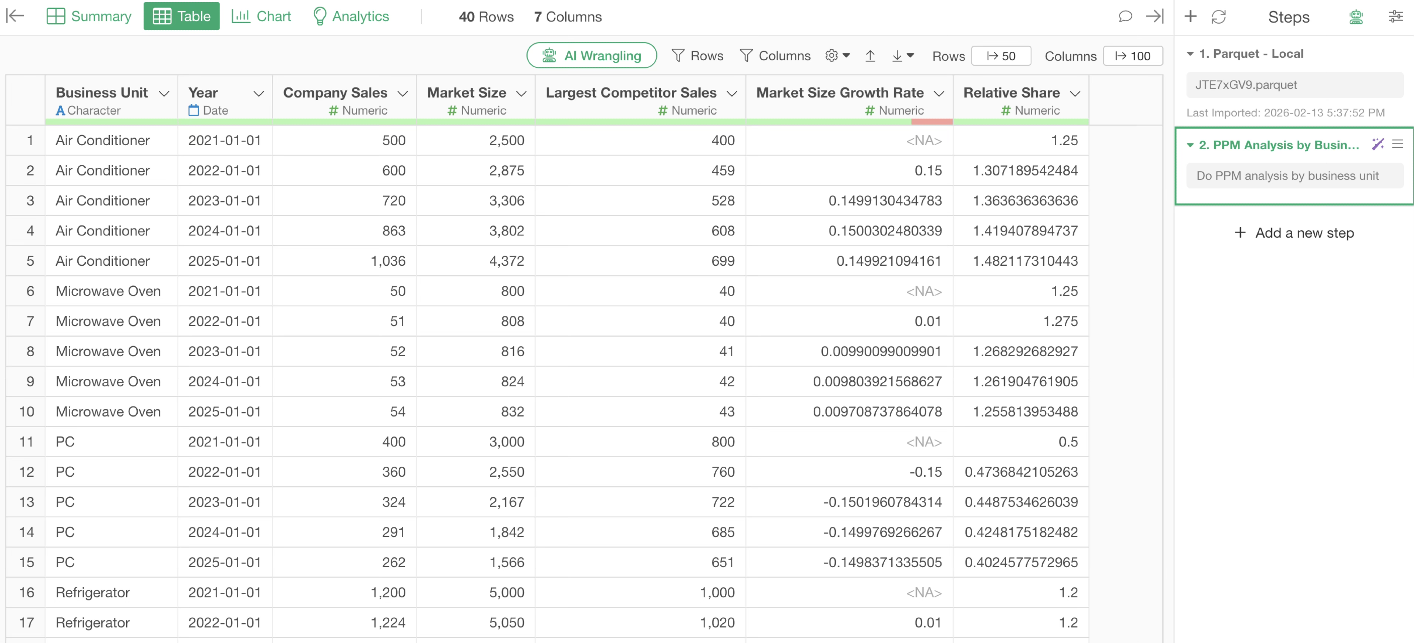
Task: Click Add a new step
Action: [1294, 233]
